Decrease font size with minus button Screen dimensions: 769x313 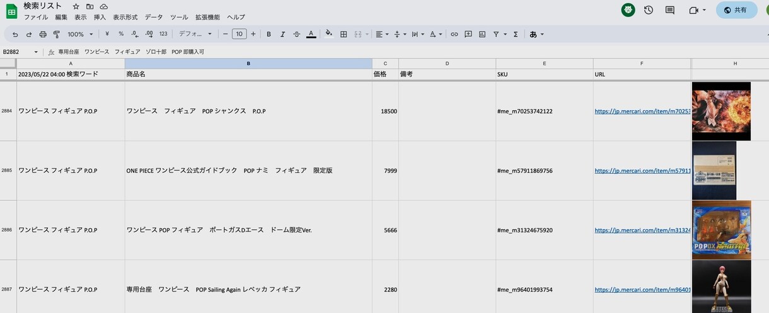coord(225,34)
